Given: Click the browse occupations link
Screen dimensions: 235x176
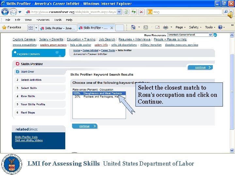Looking at the screenshot, I should pyautogui.click(x=24, y=45).
